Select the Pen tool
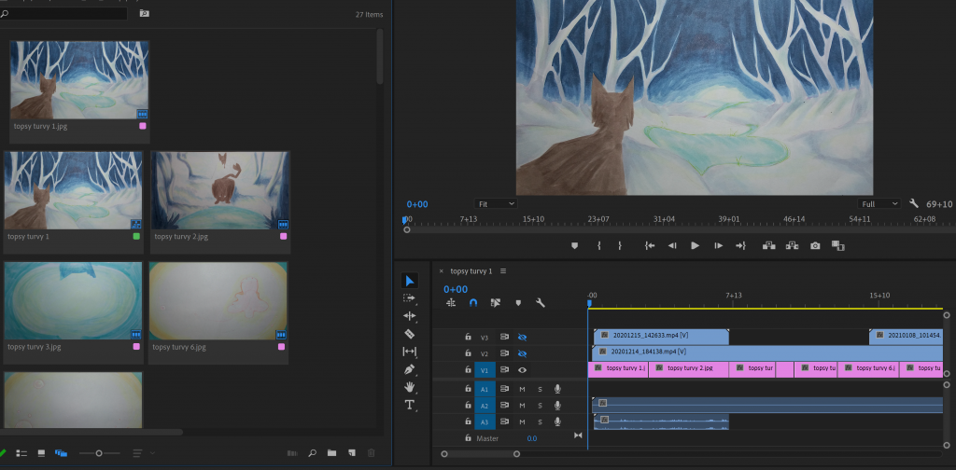Image resolution: width=956 pixels, height=470 pixels. [x=410, y=369]
